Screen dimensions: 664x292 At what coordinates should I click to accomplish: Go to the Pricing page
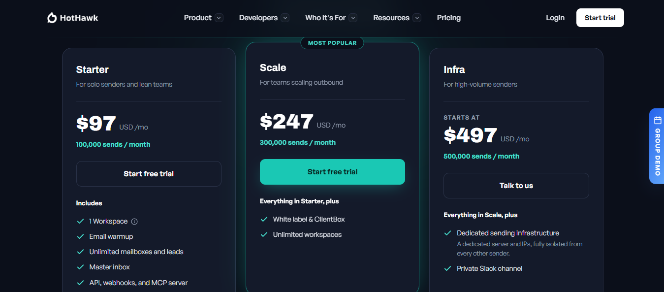(449, 18)
